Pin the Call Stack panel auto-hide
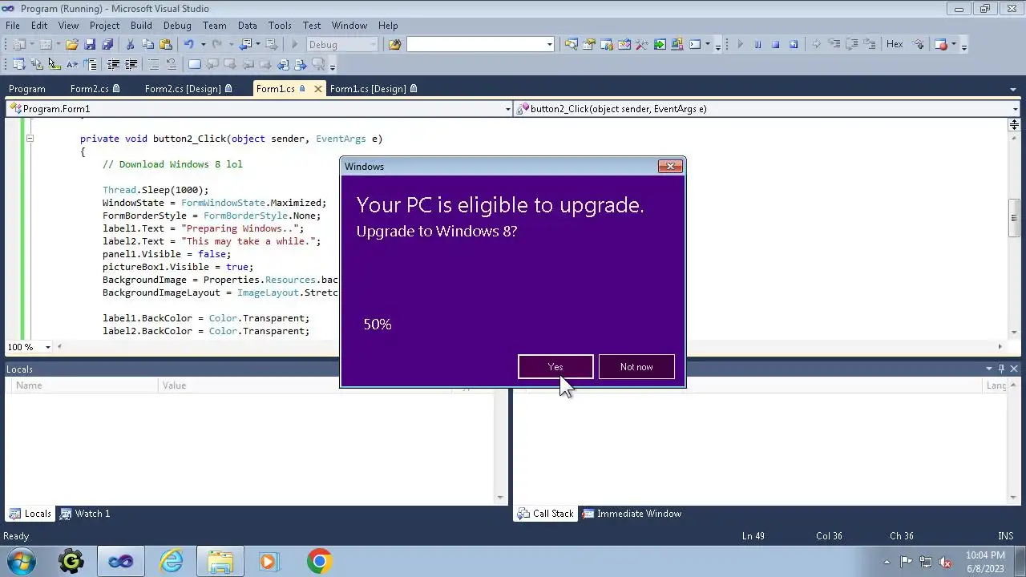 click(x=1002, y=369)
